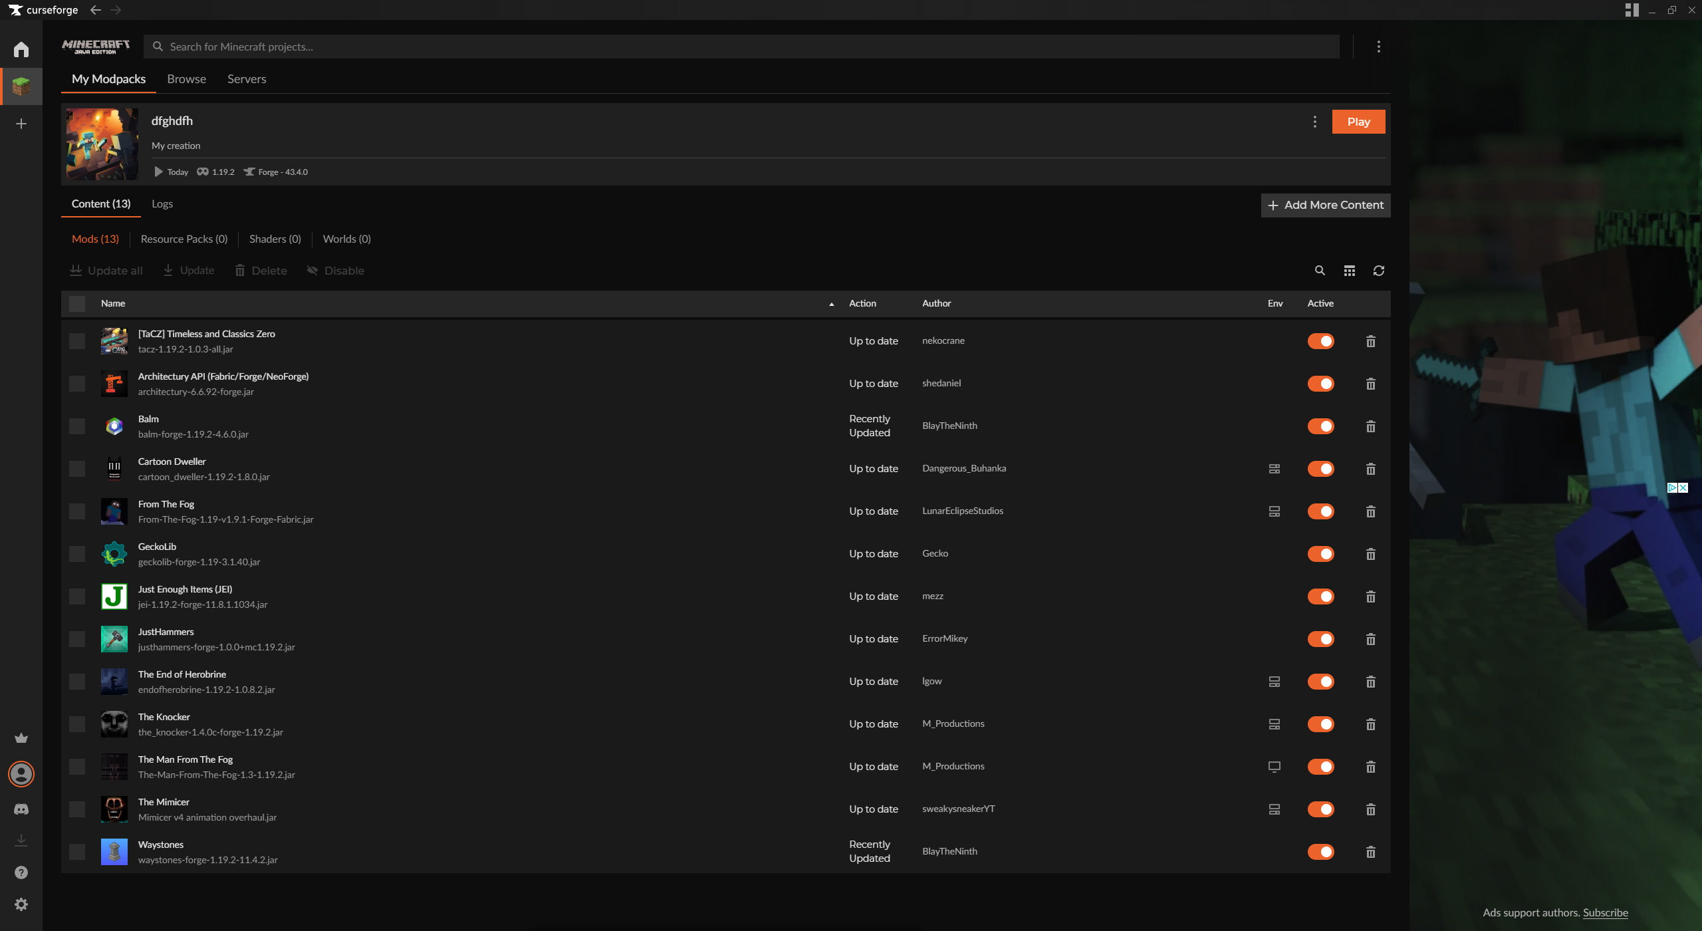Delete the JustHammers mod with trash icon
Viewport: 1702px width, 931px height.
(x=1370, y=639)
